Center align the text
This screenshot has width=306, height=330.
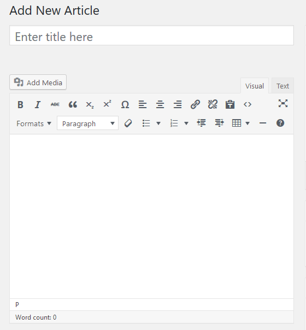160,104
